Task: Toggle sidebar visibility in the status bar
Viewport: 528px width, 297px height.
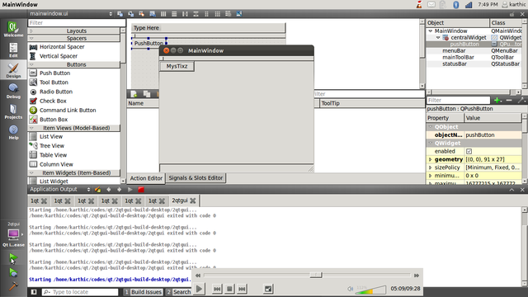Action: [x=34, y=292]
